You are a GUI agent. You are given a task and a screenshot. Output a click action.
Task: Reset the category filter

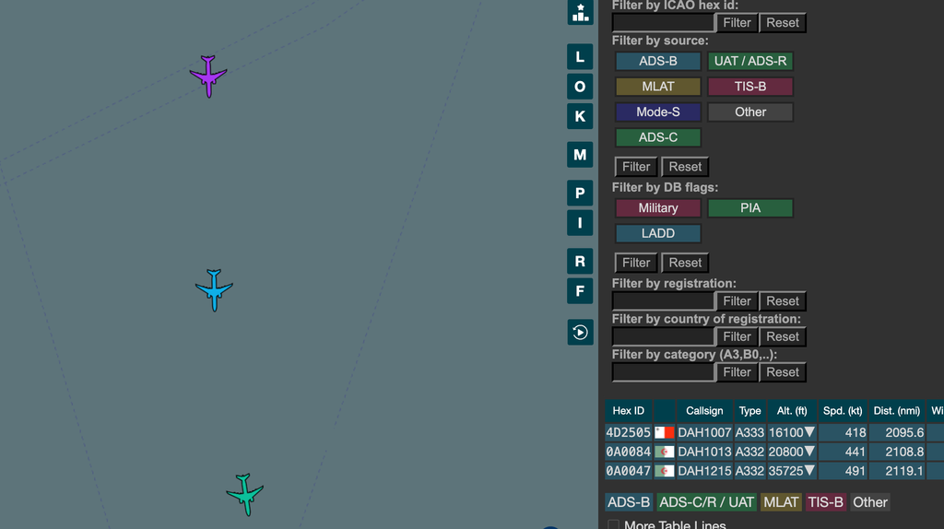[x=782, y=372]
